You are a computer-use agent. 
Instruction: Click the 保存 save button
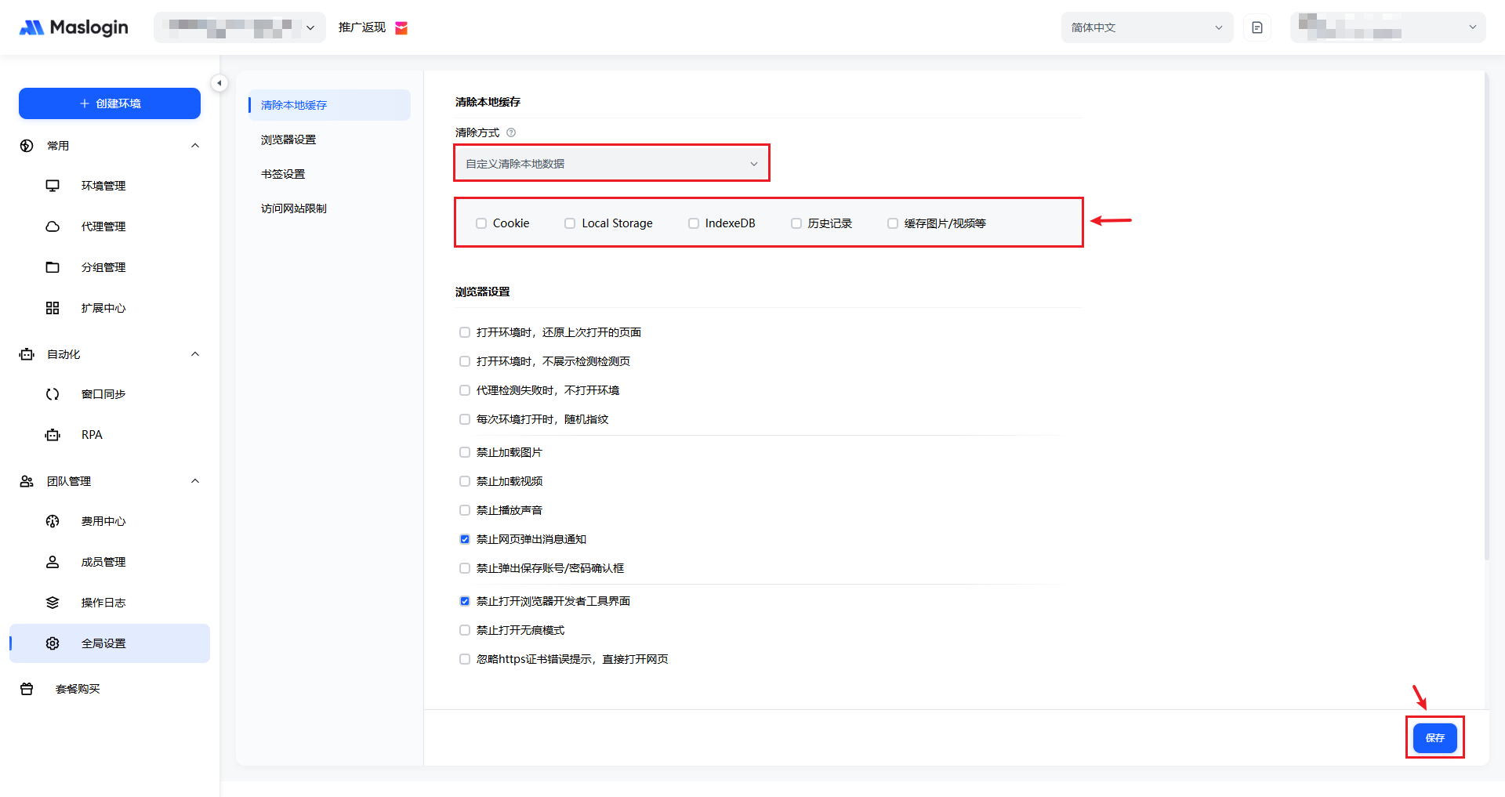pos(1434,737)
